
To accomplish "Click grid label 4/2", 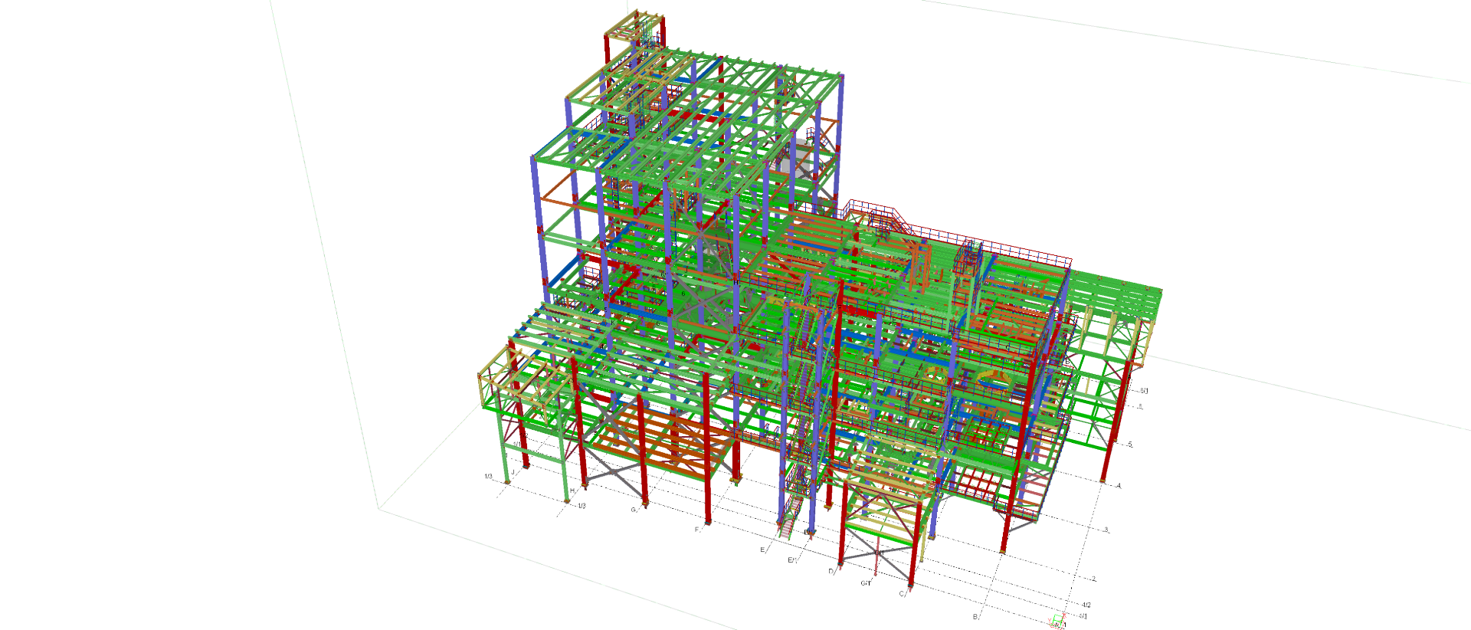I will click(1086, 605).
